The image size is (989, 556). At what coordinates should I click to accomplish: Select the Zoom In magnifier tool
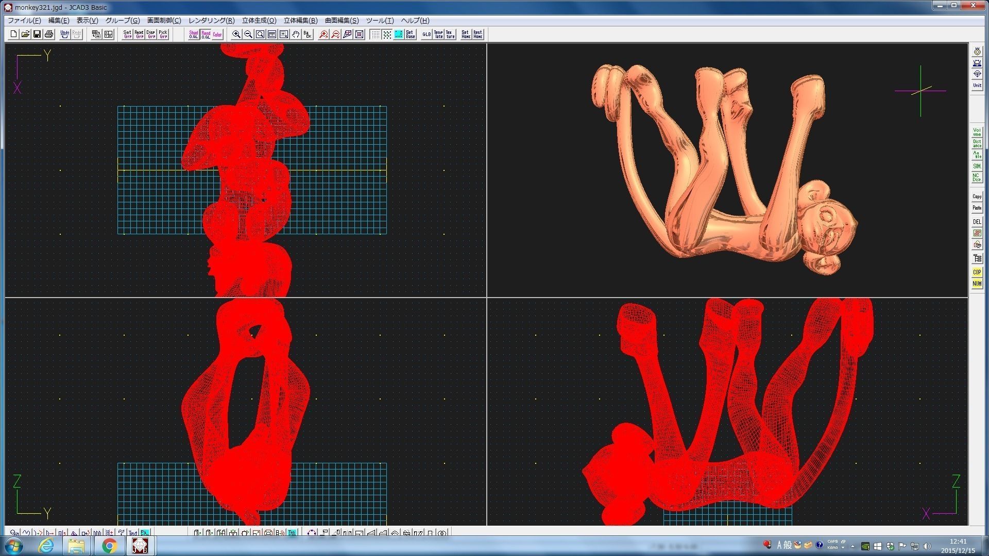pos(236,34)
